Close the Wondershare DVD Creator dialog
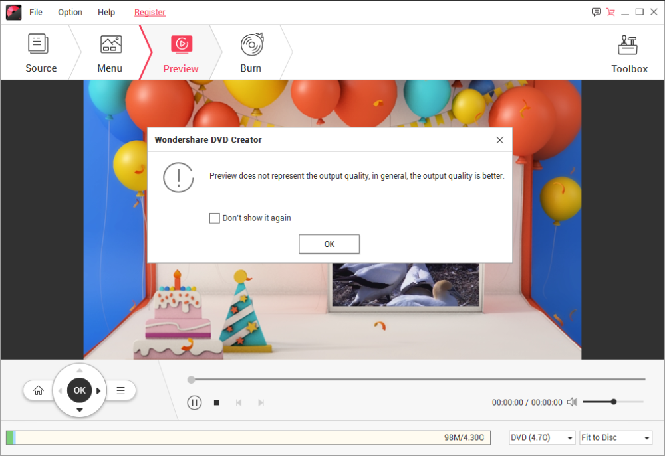The width and height of the screenshot is (665, 456). (x=499, y=140)
